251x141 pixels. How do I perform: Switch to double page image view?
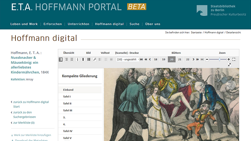89,59
